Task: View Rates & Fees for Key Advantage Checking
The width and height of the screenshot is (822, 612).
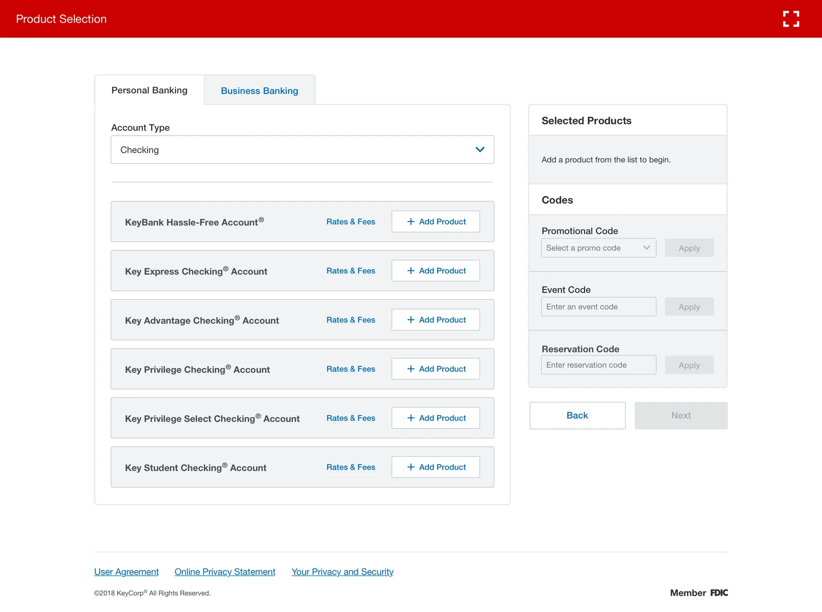Action: 351,320
